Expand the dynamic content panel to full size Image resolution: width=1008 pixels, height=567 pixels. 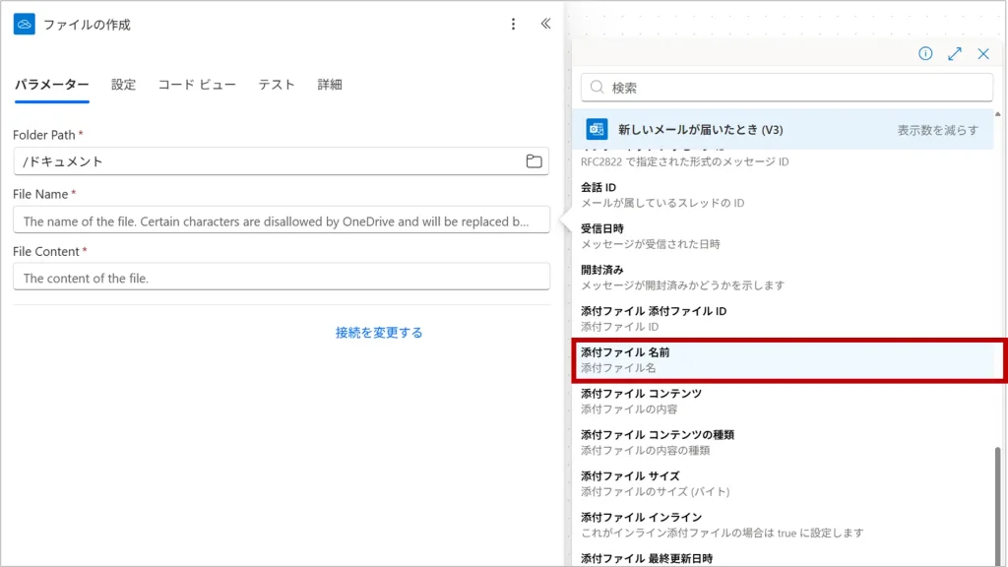(954, 54)
